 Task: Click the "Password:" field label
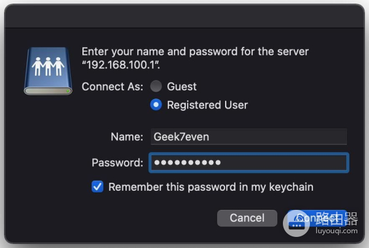(117, 162)
